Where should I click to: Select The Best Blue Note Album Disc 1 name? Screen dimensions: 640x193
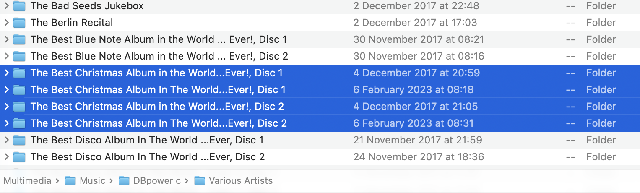point(159,39)
